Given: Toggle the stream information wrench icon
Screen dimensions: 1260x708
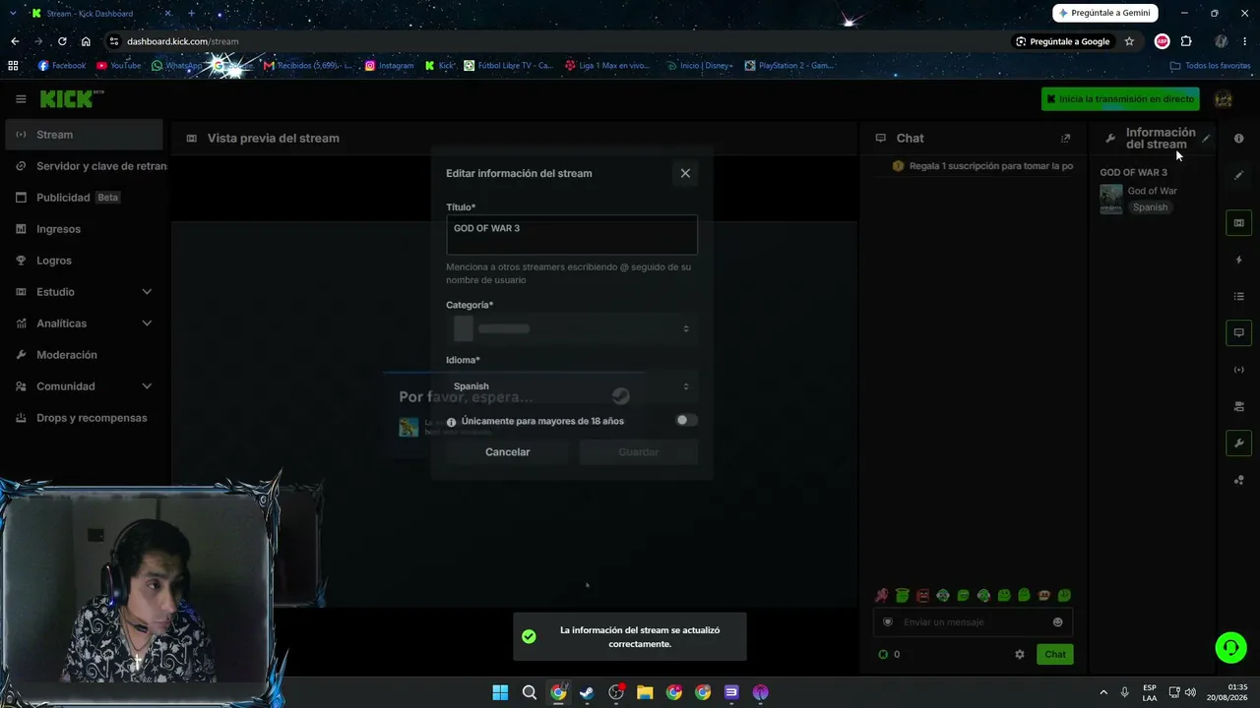Looking at the screenshot, I should [1238, 442].
